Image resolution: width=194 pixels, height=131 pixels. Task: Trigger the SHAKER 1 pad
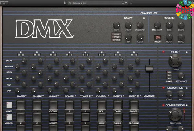pos(134,105)
